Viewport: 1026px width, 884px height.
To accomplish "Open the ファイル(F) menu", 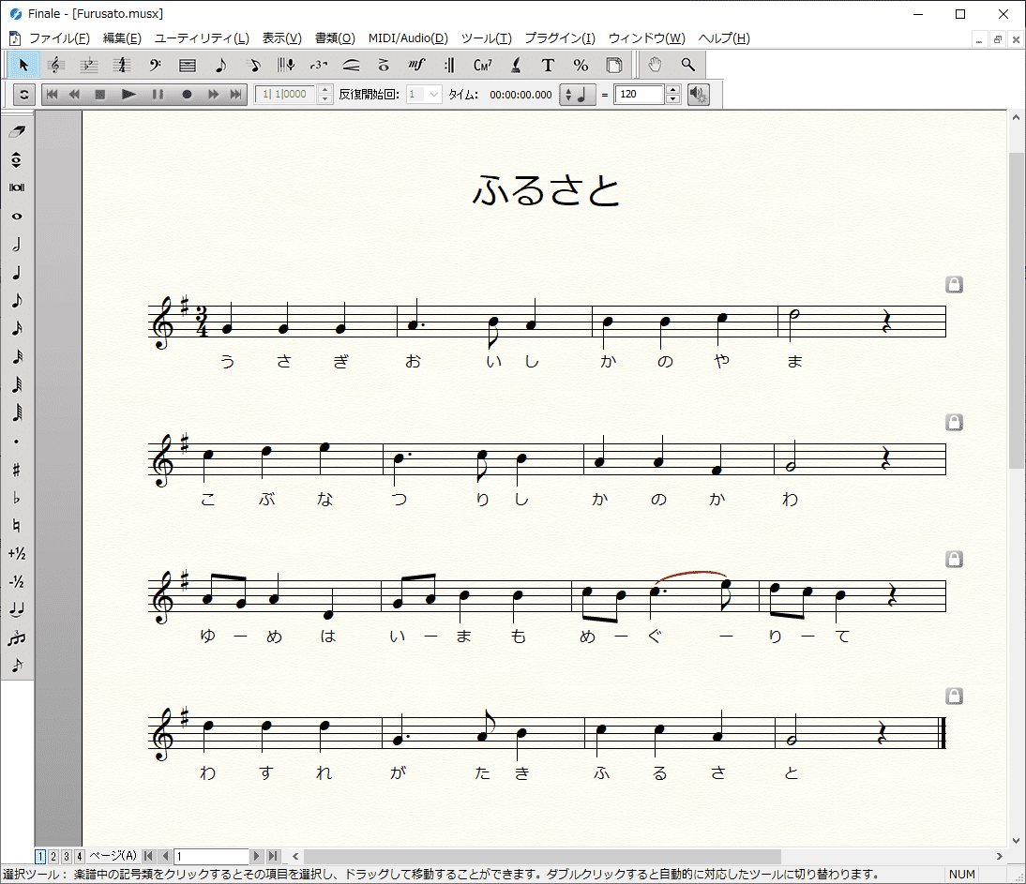I will tap(59, 37).
